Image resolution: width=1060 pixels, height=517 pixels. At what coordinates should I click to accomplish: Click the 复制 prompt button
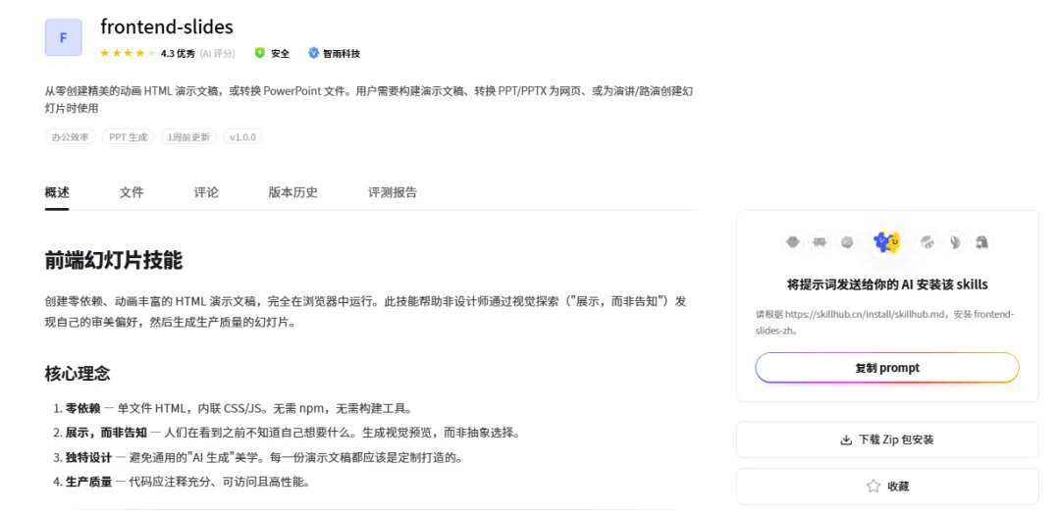click(x=887, y=368)
